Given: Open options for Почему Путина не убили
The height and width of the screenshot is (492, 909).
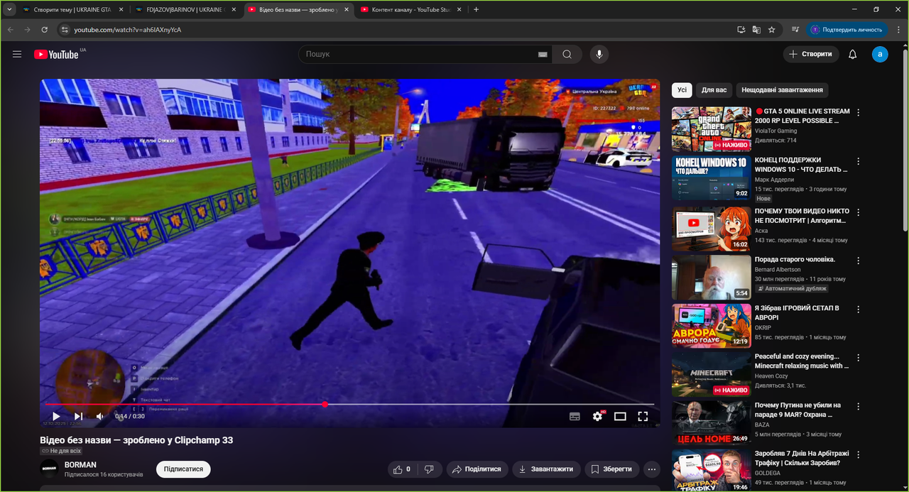Looking at the screenshot, I should [859, 406].
